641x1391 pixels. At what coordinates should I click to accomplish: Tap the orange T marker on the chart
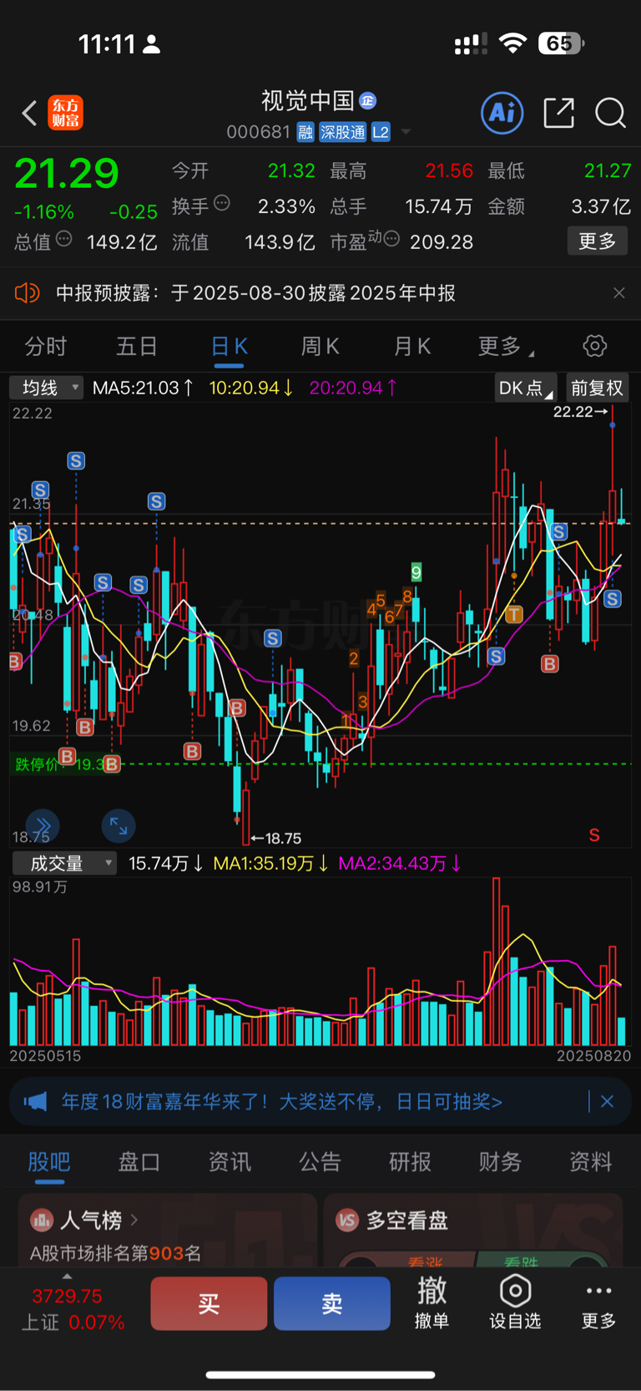tap(514, 615)
